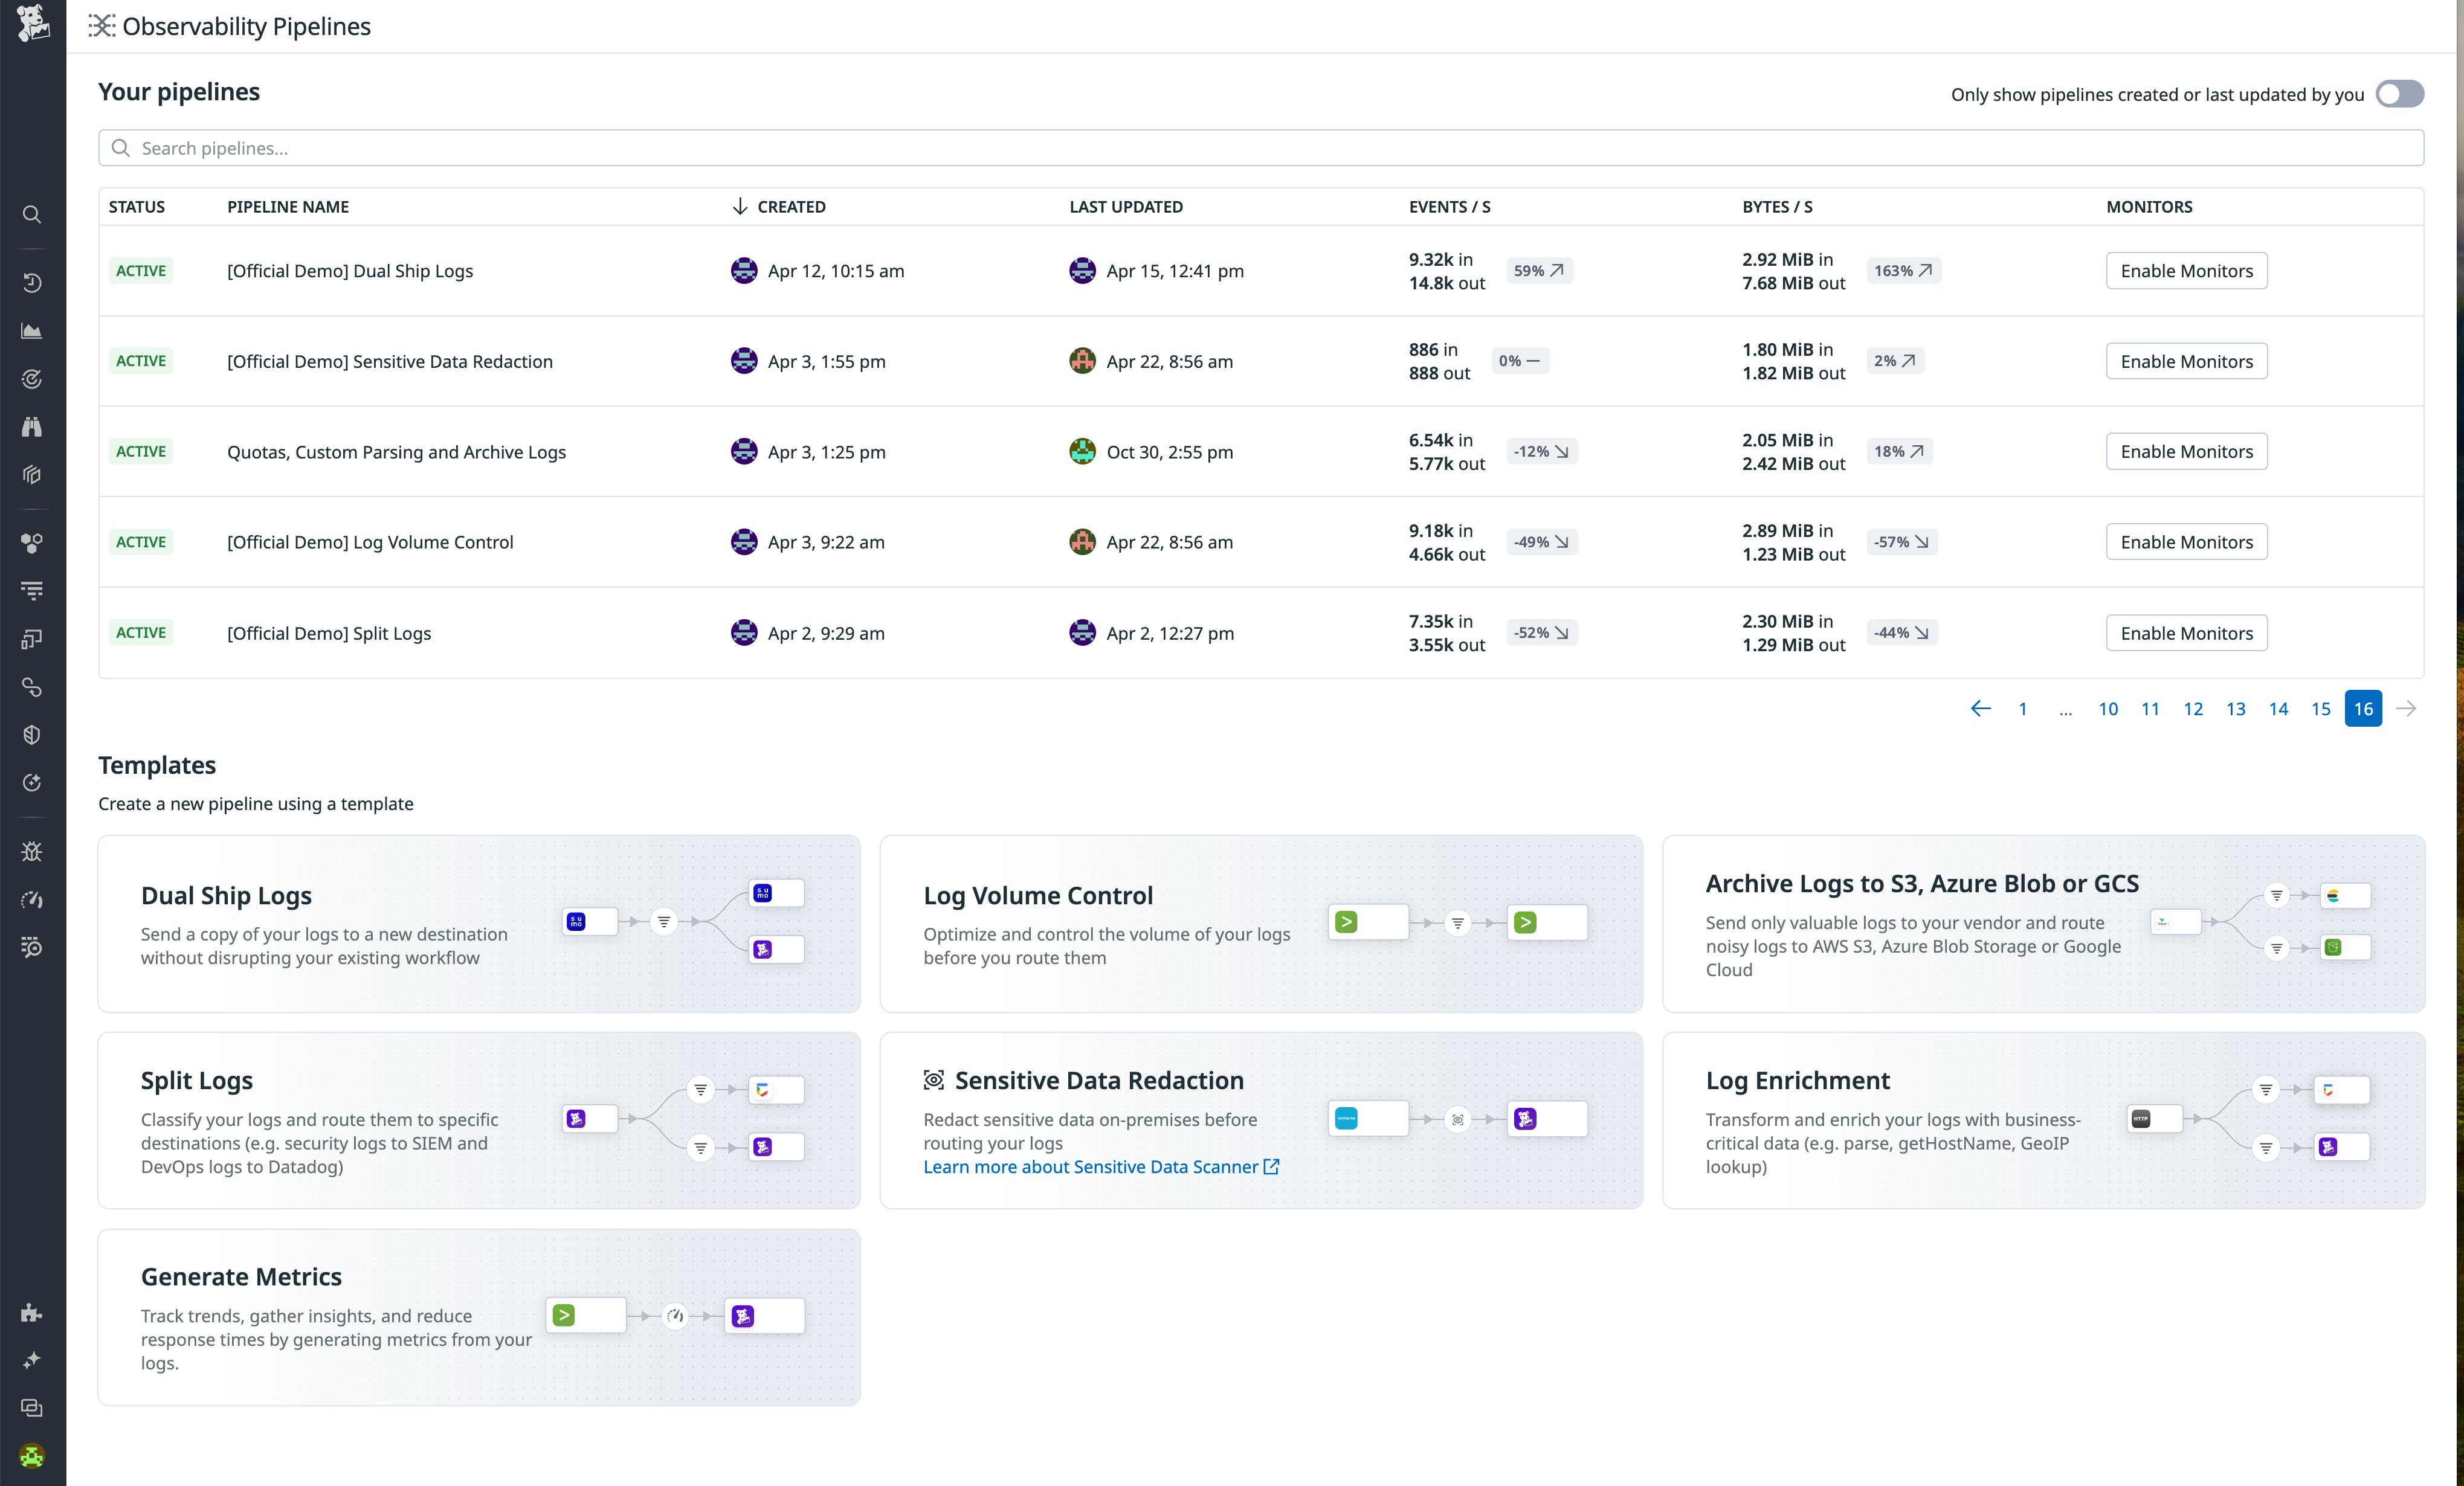Open the search sidebar icon
The image size is (2464, 1486).
pos(31,214)
